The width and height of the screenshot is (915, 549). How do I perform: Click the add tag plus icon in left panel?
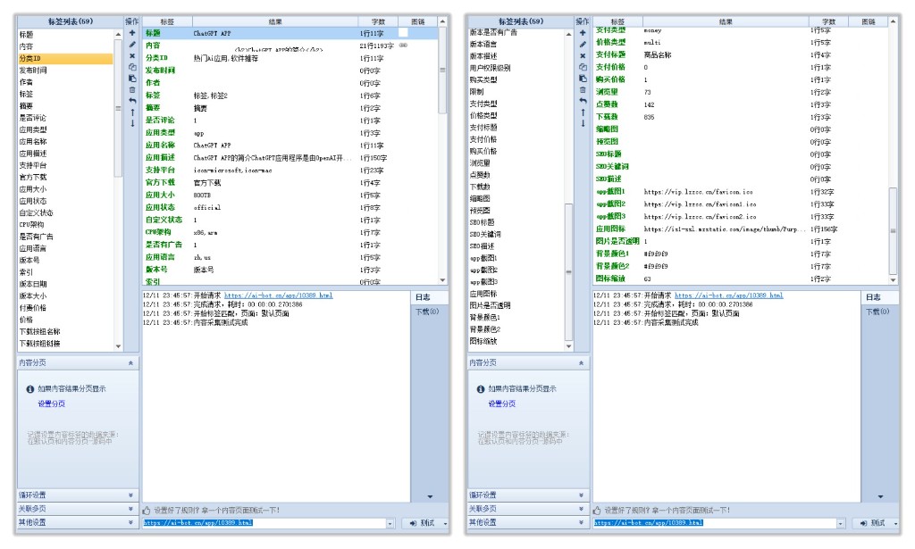(x=132, y=33)
